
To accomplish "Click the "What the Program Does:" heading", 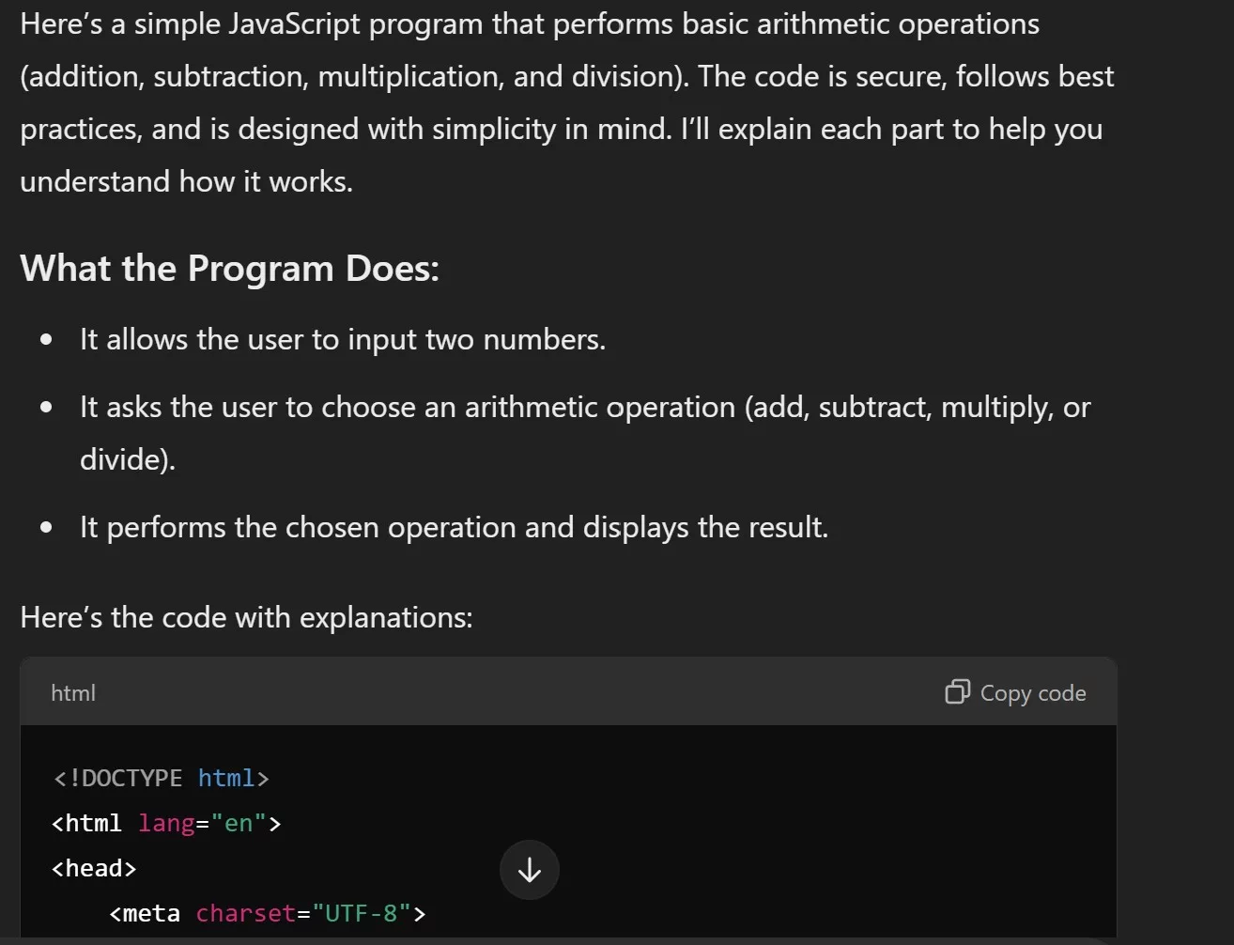I will tap(229, 269).
